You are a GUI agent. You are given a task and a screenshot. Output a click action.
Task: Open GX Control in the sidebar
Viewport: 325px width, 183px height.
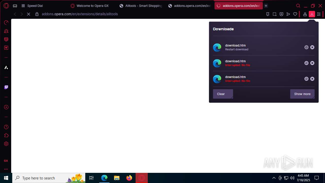pos(6,23)
